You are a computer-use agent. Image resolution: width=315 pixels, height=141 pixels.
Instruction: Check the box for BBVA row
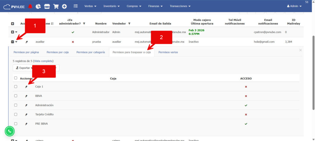pos(16,96)
